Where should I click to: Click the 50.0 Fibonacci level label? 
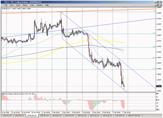point(154,57)
